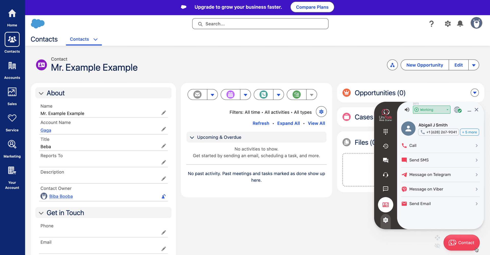
Task: Collapse the About section
Action: tap(41, 93)
